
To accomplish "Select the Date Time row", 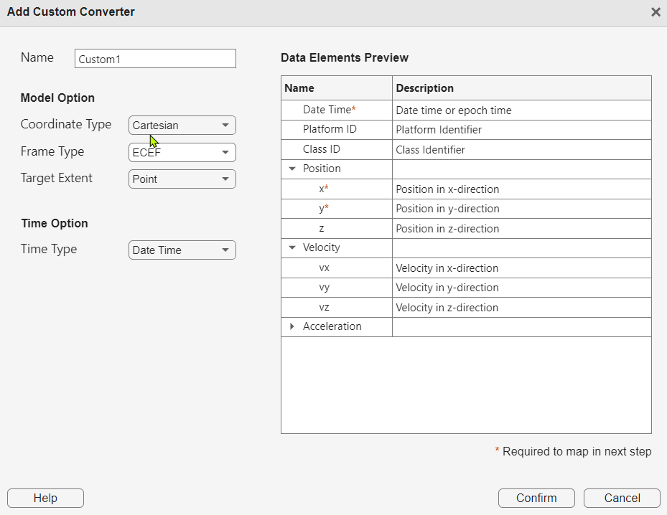I will (x=329, y=110).
